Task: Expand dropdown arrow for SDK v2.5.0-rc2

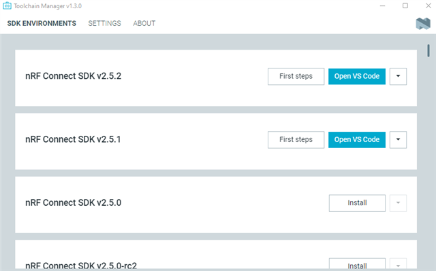Action: click(x=398, y=264)
